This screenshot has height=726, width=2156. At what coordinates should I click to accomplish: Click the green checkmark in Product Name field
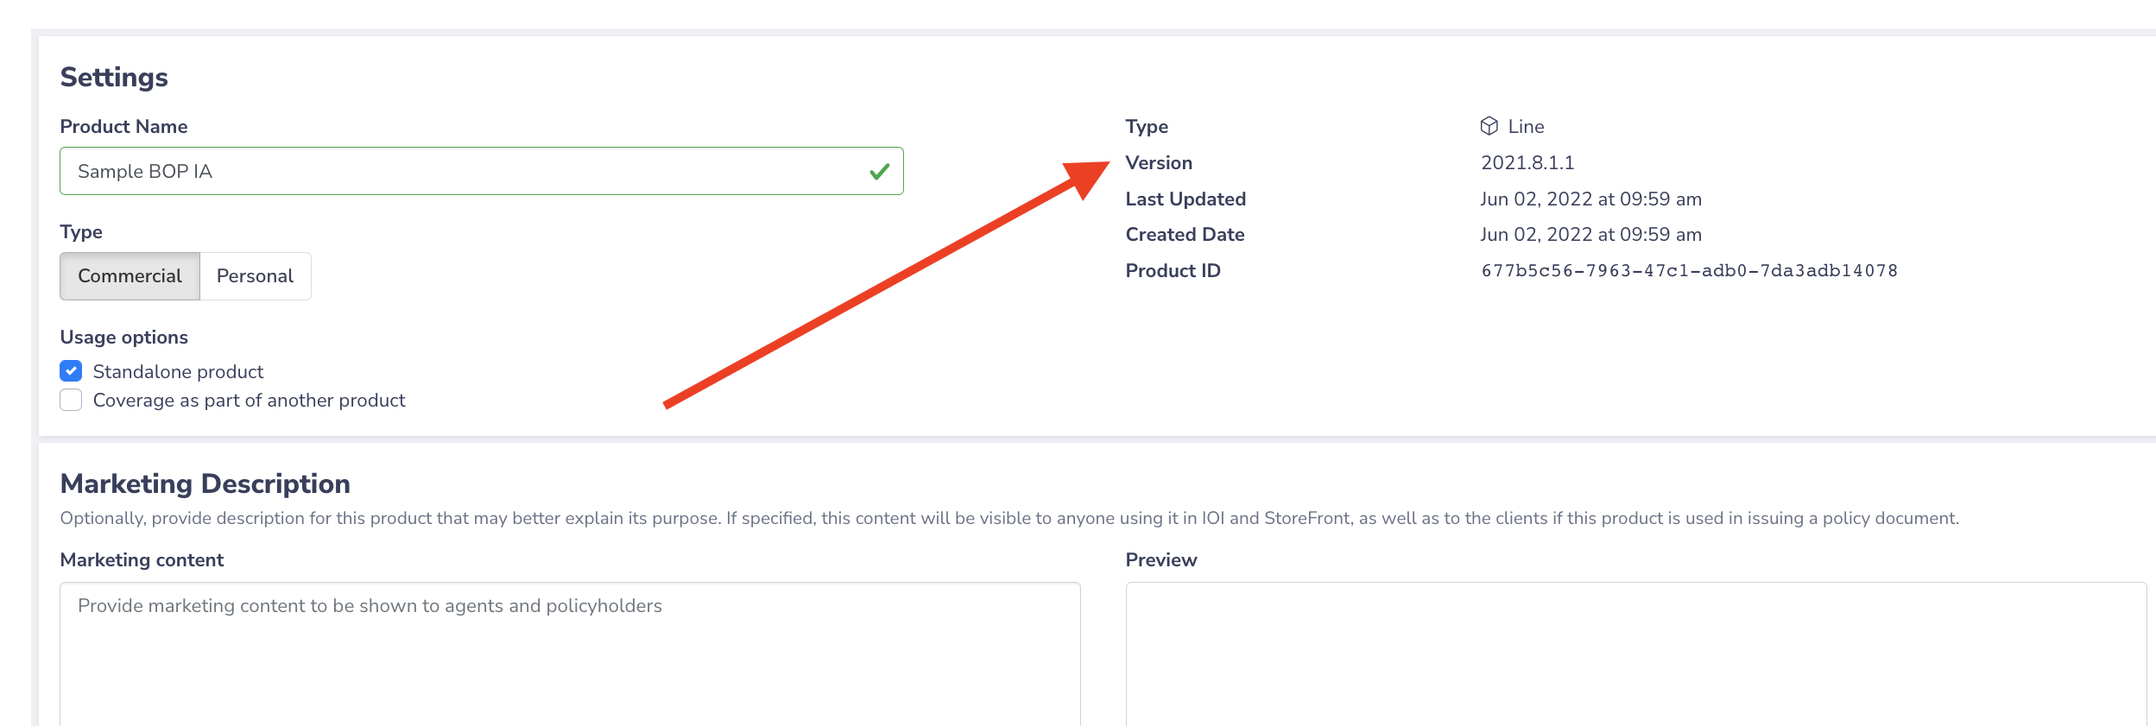[x=879, y=172]
